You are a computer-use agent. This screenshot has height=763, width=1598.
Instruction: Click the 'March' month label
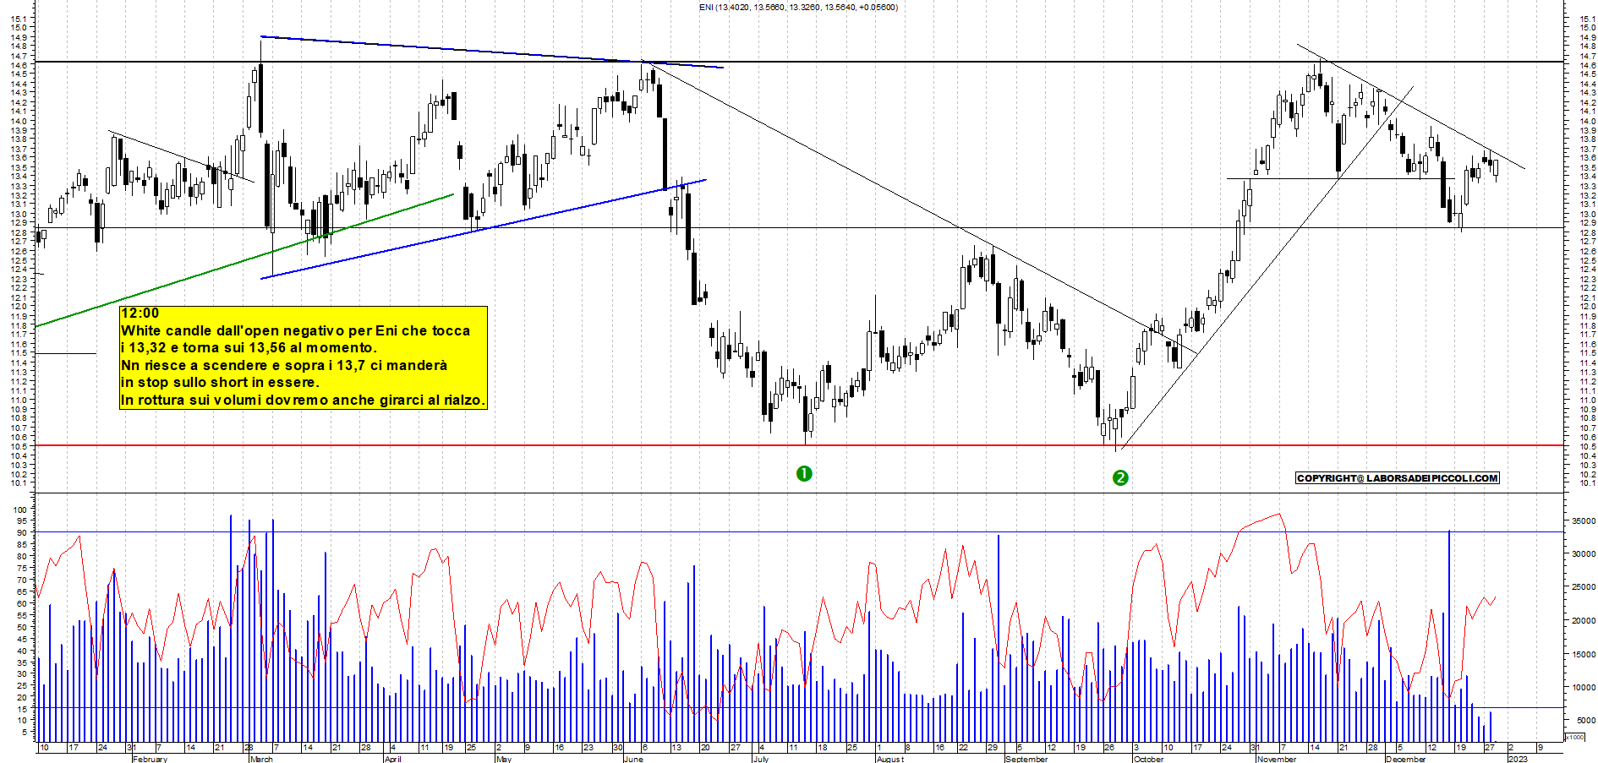click(x=261, y=759)
